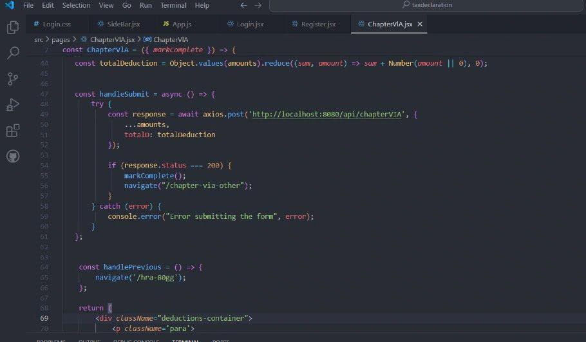Open the Explorer view in activity bar
This screenshot has height=342, width=586.
12,27
